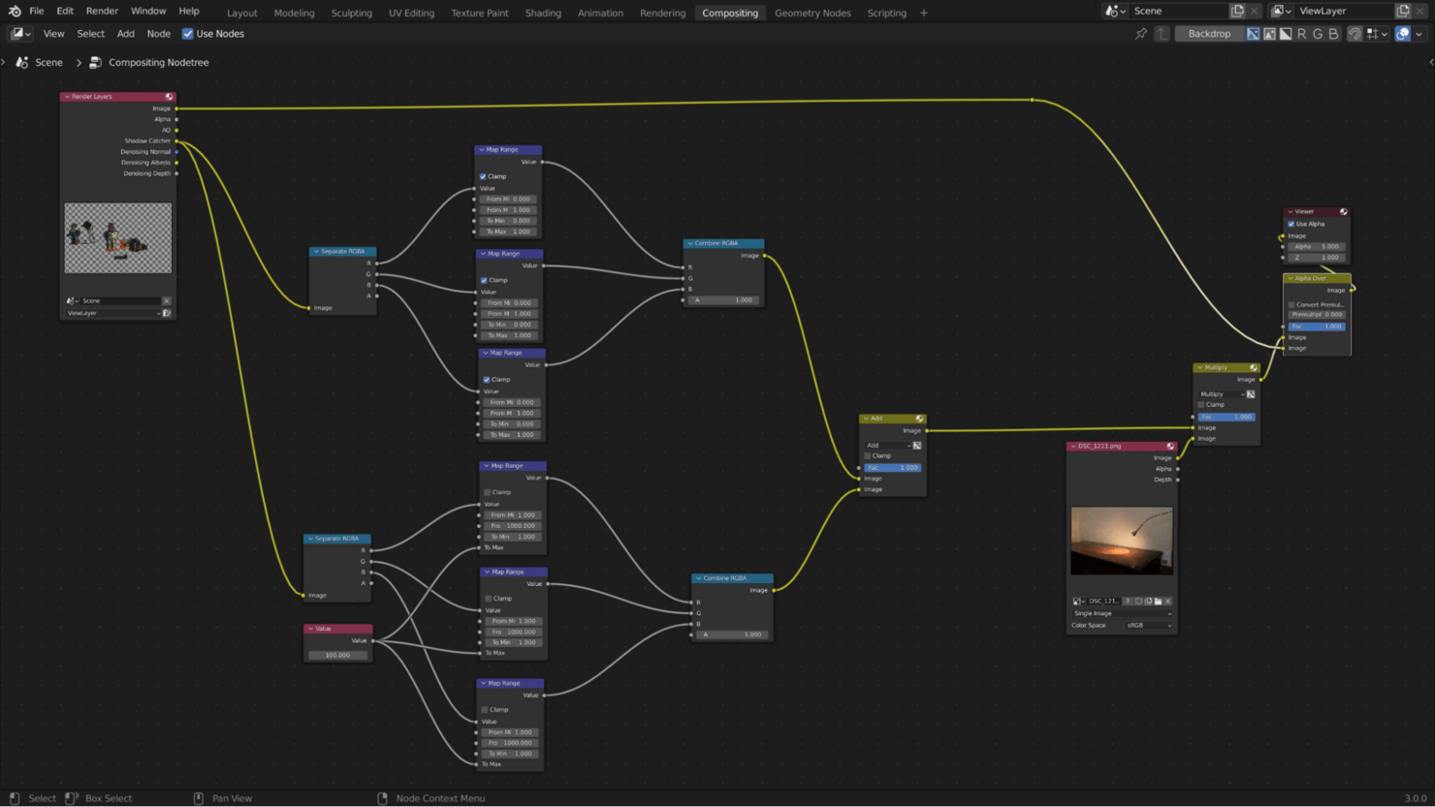Click the new Scene copy icon
This screenshot has width=1435, height=807.
[x=1237, y=11]
